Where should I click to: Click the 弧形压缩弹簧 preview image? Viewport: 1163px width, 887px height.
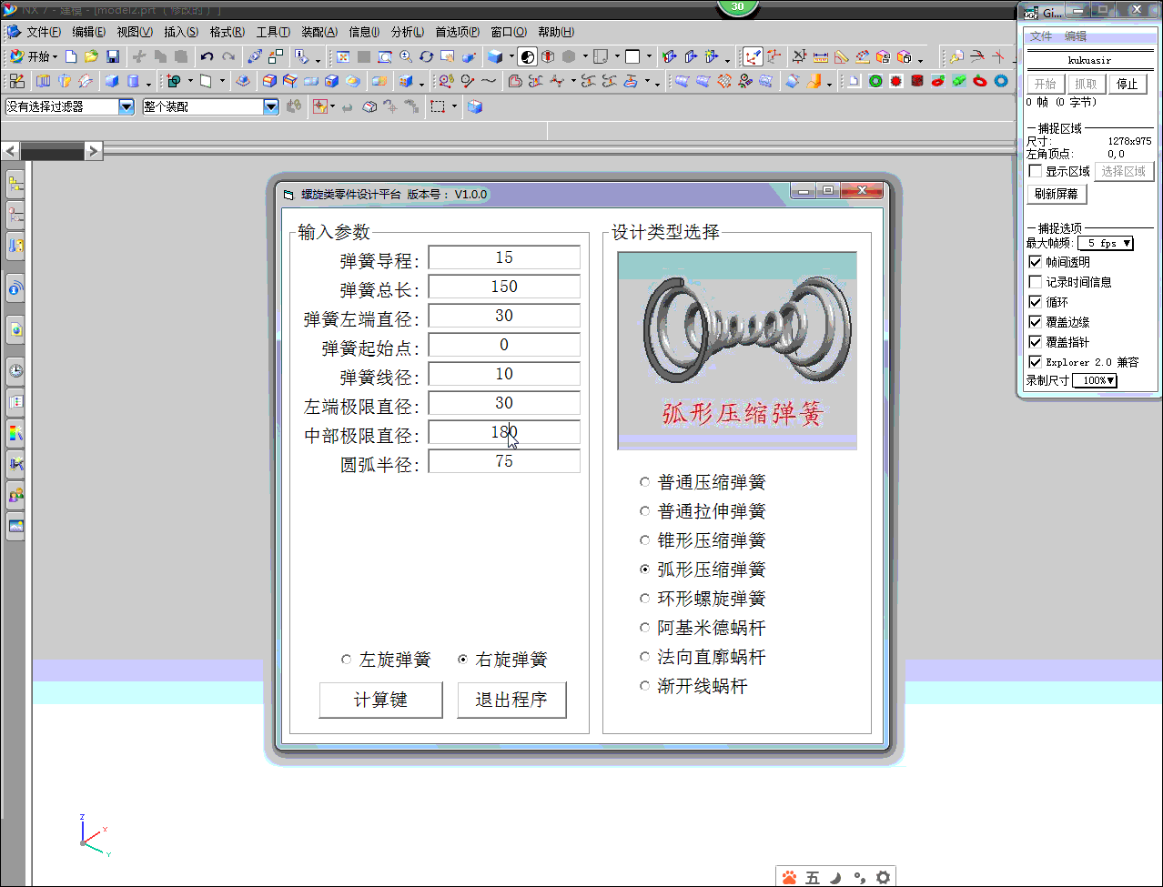(x=737, y=350)
